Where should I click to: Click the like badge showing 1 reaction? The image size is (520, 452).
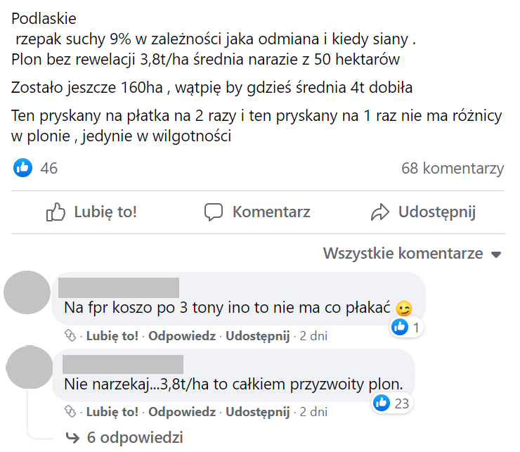pos(406,327)
